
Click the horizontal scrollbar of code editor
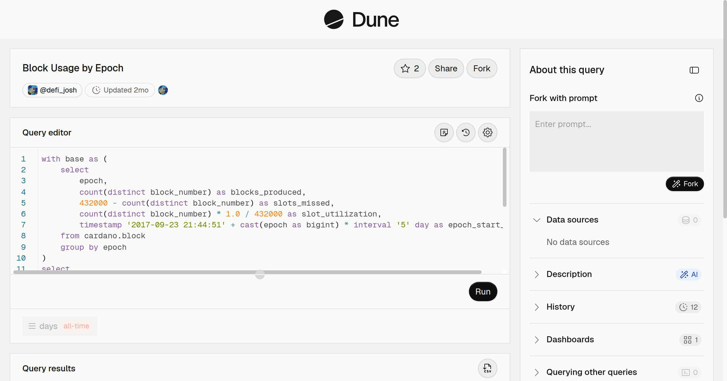coord(247,272)
